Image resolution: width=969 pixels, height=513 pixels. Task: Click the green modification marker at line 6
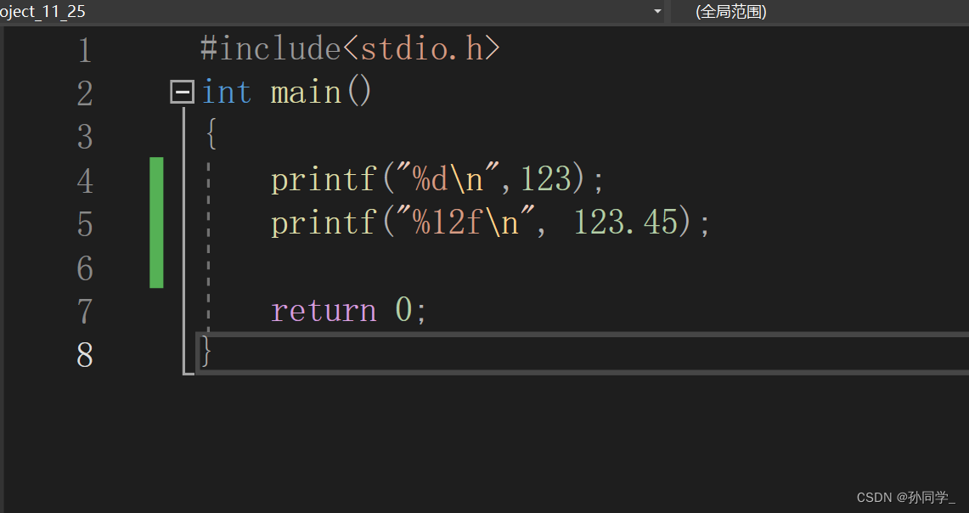156,269
